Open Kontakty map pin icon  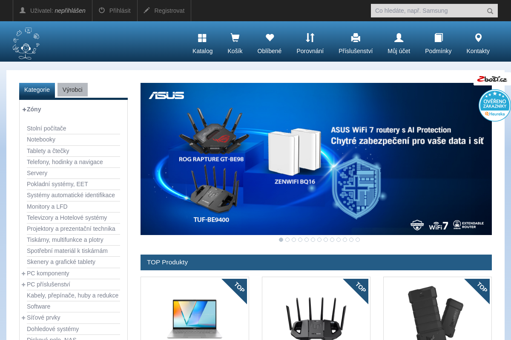(x=478, y=38)
